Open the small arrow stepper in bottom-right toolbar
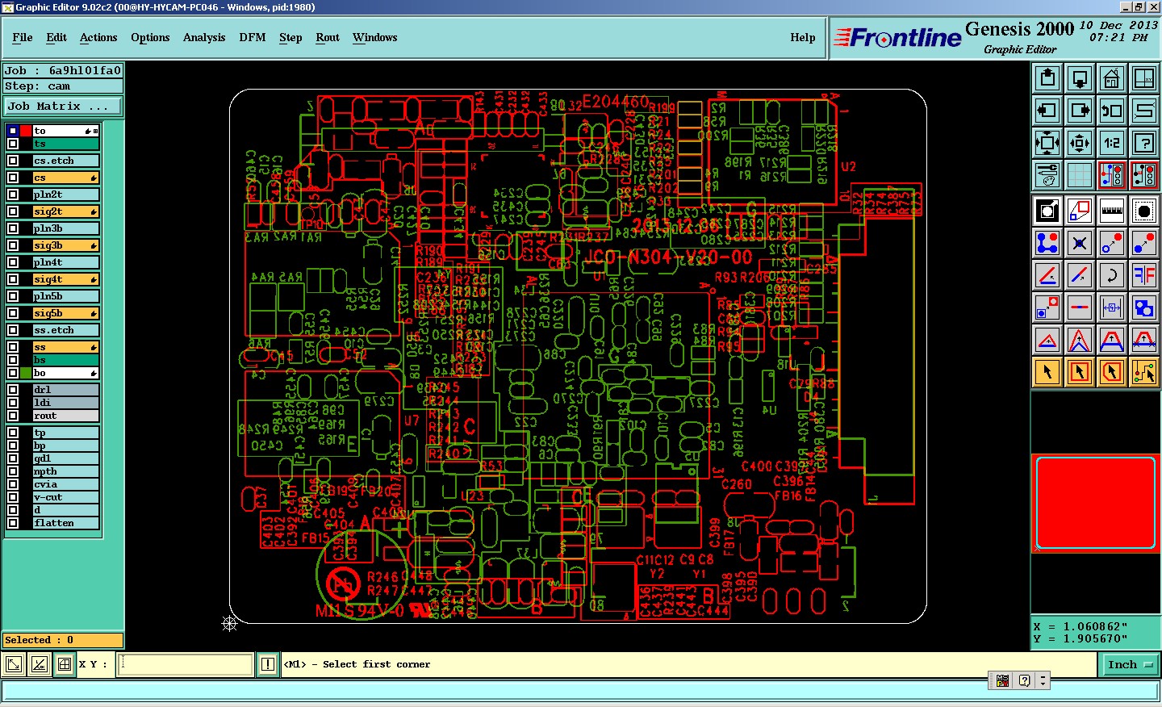The image size is (1162, 707). coord(1043,680)
